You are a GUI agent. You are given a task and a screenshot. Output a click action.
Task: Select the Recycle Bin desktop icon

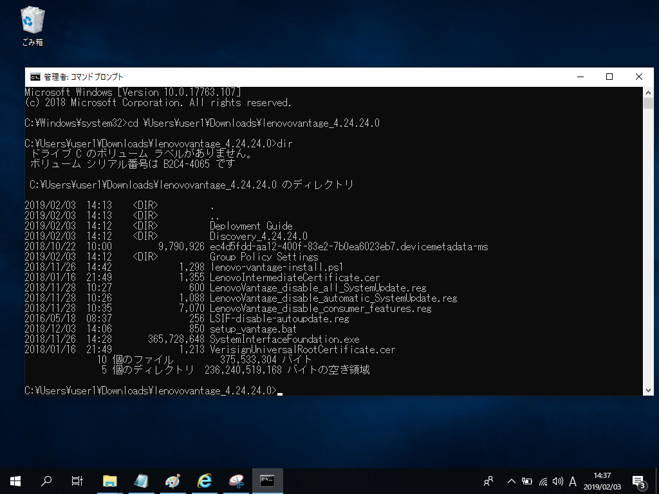[32, 26]
